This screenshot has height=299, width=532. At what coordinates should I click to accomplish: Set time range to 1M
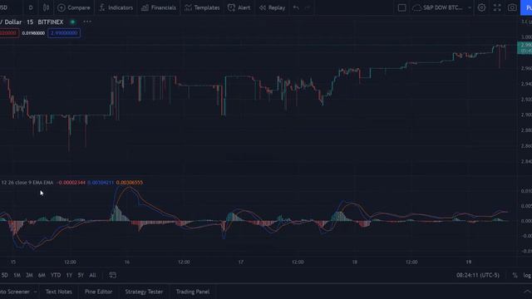pyautogui.click(x=17, y=275)
